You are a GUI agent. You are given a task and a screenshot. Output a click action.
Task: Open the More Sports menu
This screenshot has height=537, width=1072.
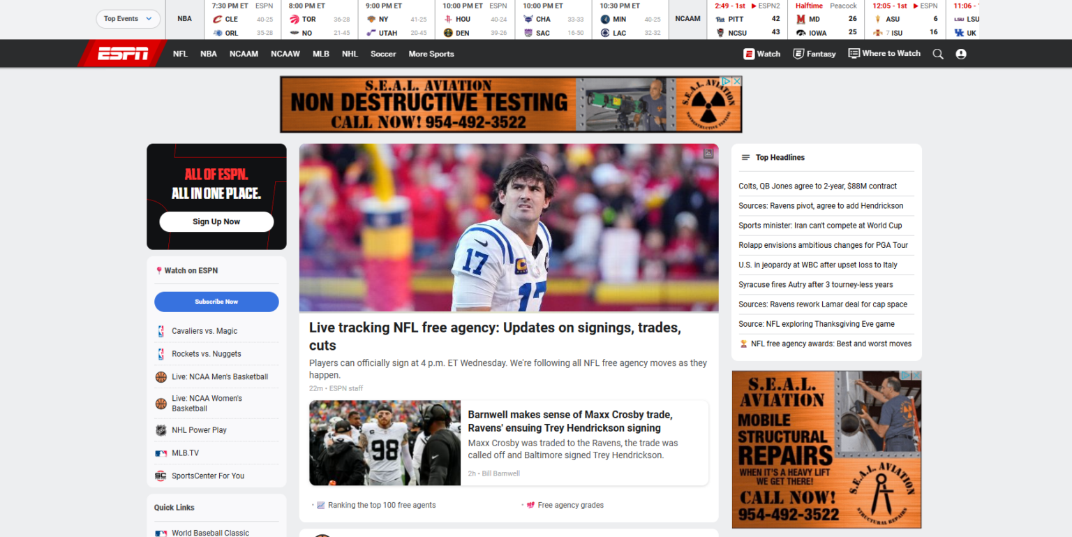(x=431, y=54)
